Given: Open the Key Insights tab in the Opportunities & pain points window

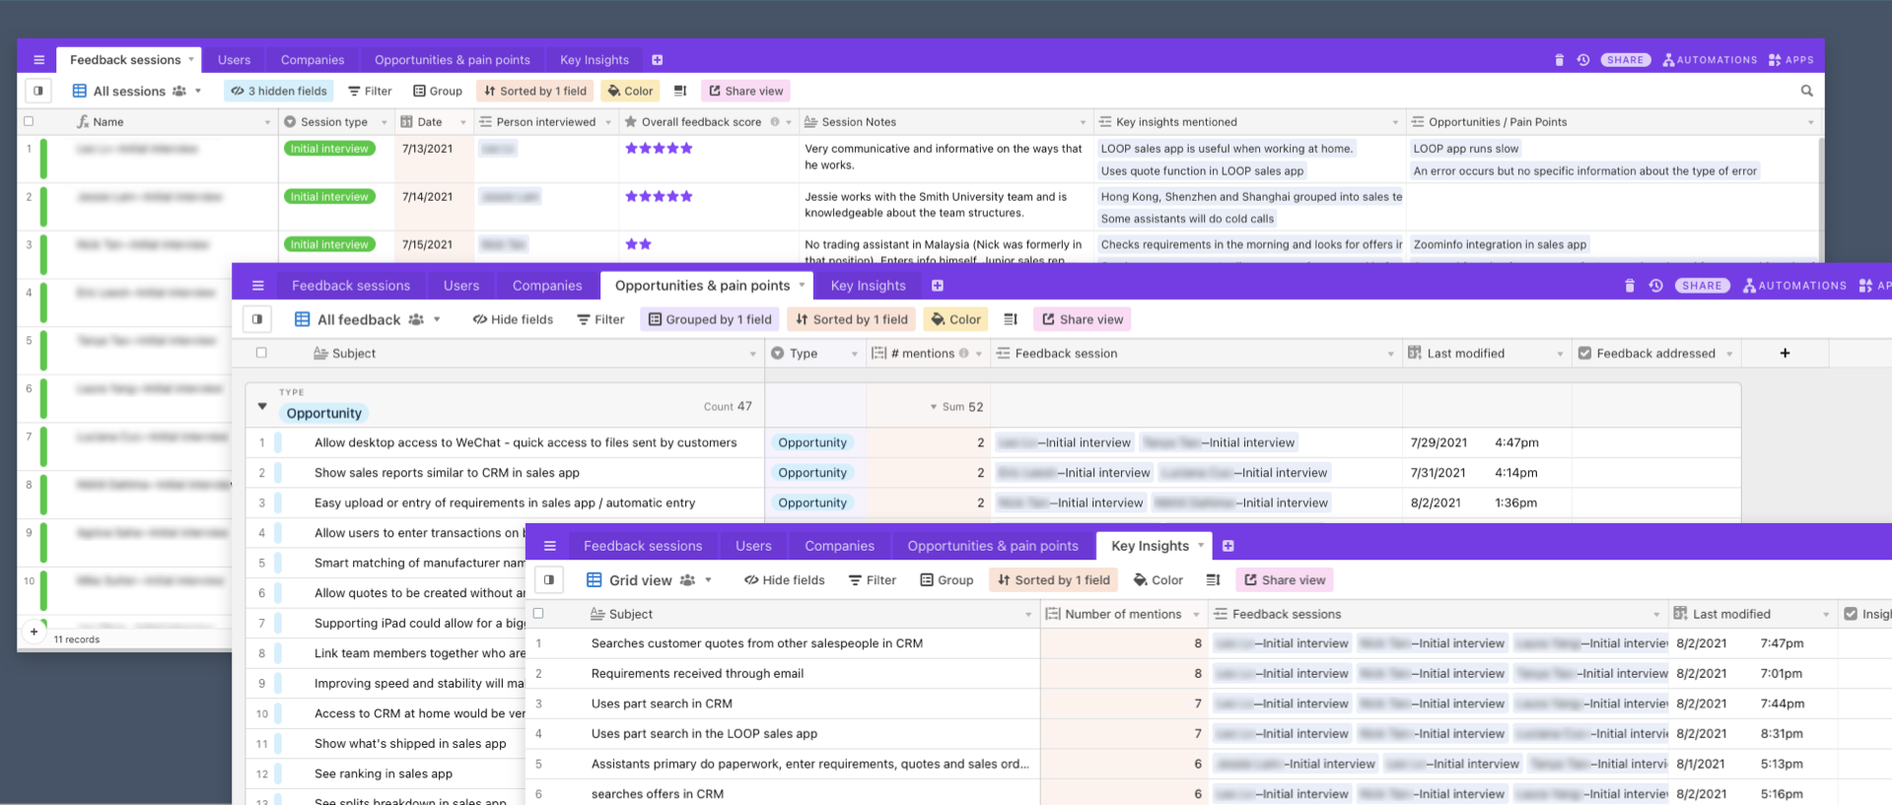Looking at the screenshot, I should point(868,286).
